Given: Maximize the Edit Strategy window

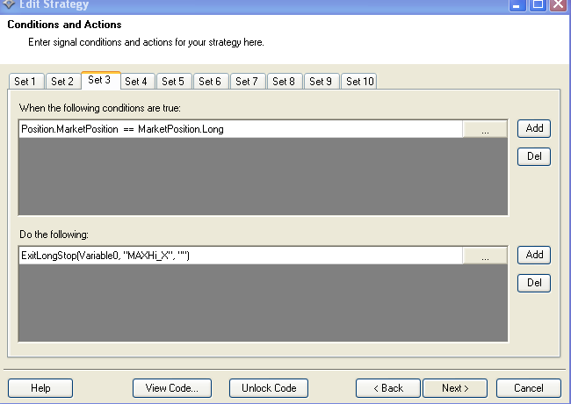Looking at the screenshot, I should pyautogui.click(x=538, y=5).
